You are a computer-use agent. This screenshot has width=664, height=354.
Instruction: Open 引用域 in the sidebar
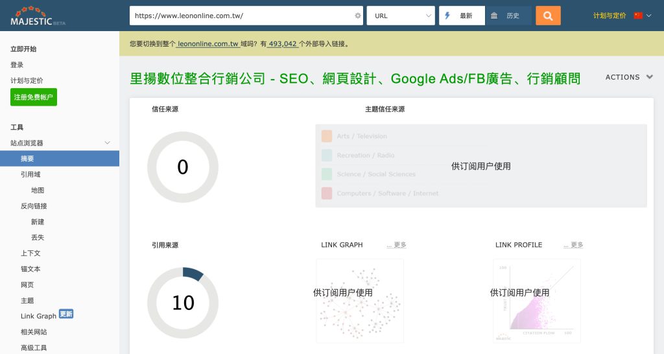click(30, 174)
